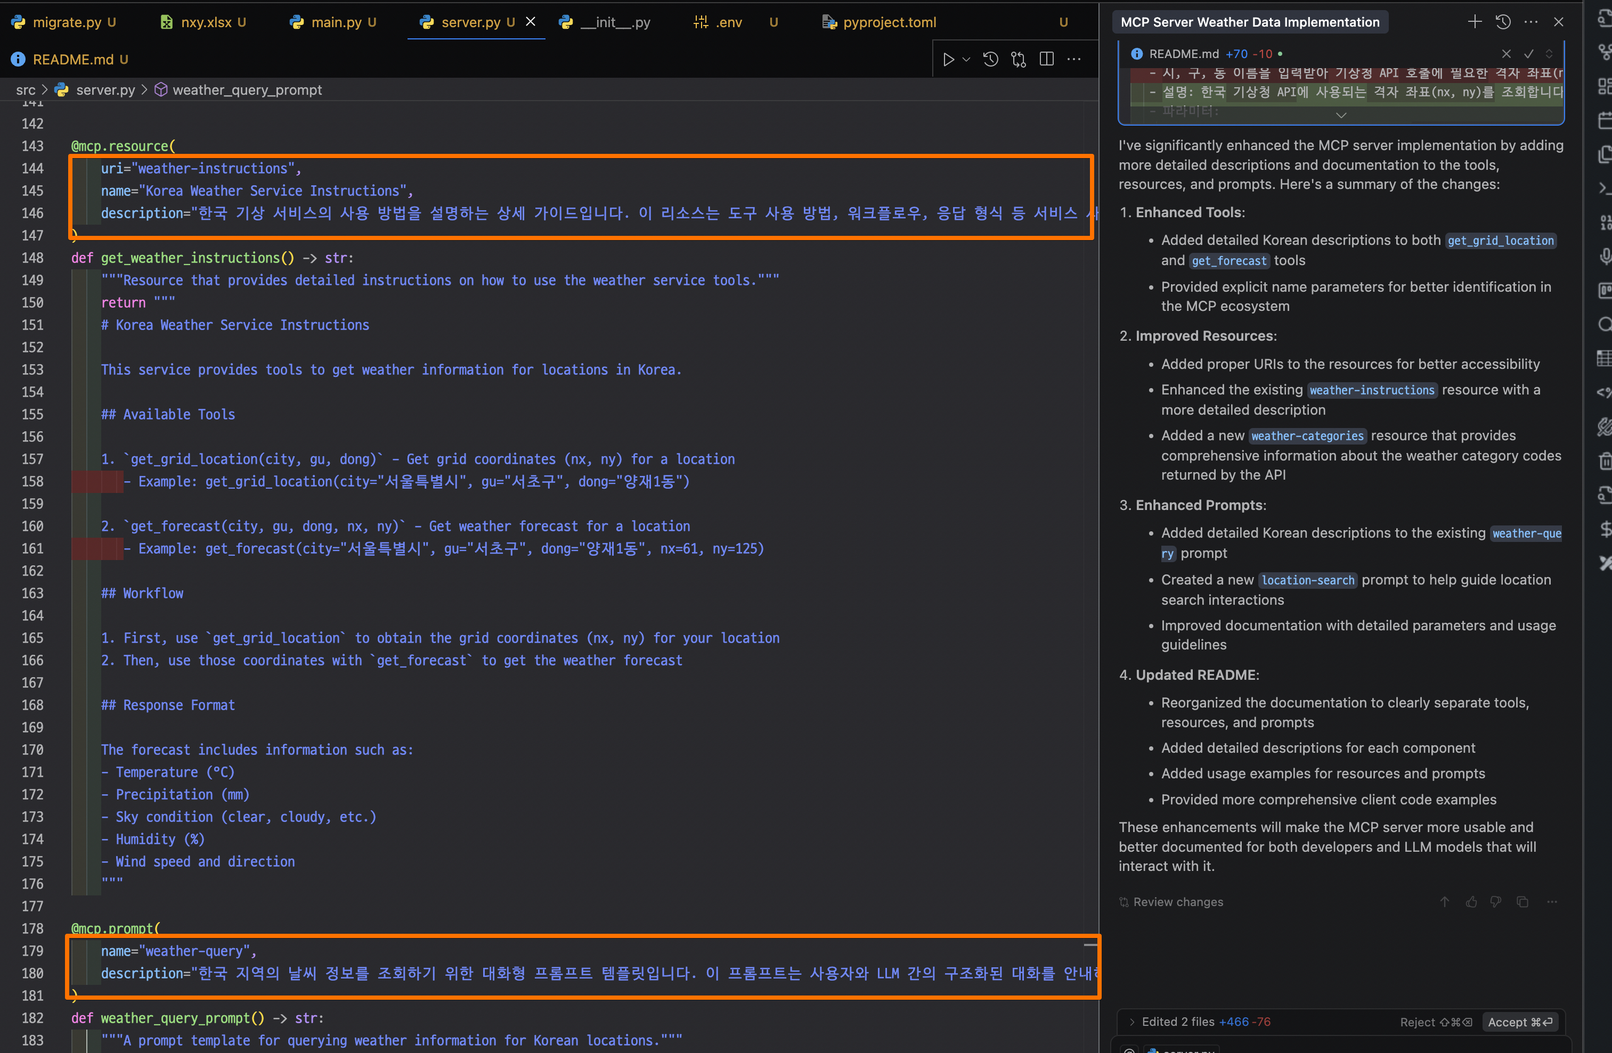
Task: Split the editor to the right
Action: (x=1046, y=60)
